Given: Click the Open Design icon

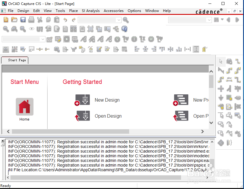Looking at the screenshot, I should 82,116.
